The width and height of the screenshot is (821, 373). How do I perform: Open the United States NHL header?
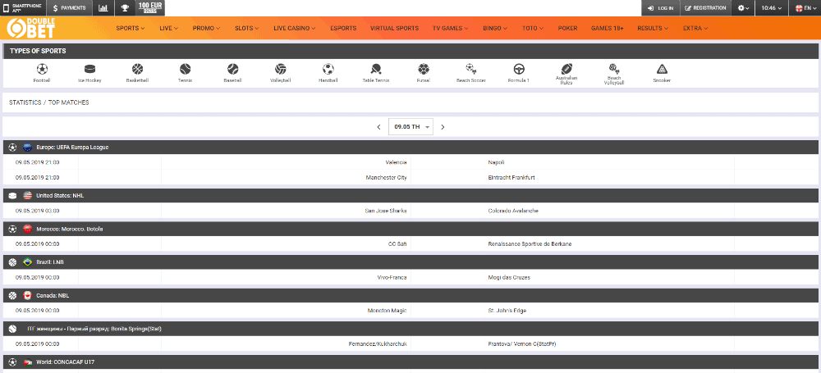click(x=410, y=196)
